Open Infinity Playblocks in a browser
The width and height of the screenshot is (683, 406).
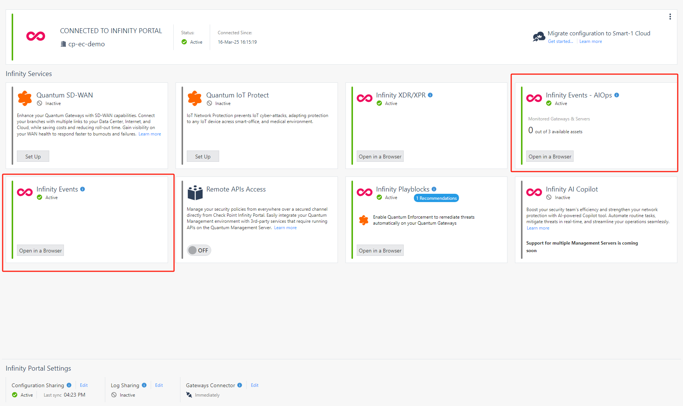click(380, 251)
